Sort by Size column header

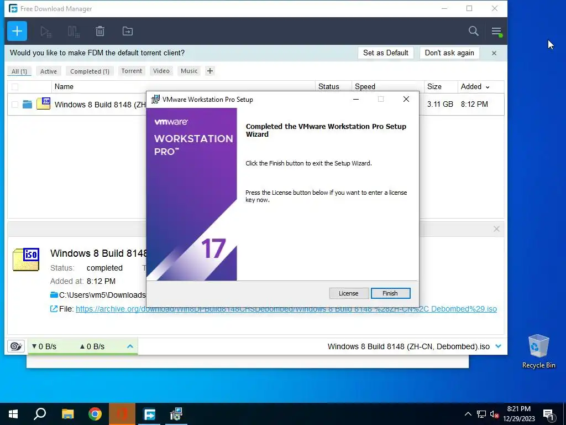click(434, 87)
